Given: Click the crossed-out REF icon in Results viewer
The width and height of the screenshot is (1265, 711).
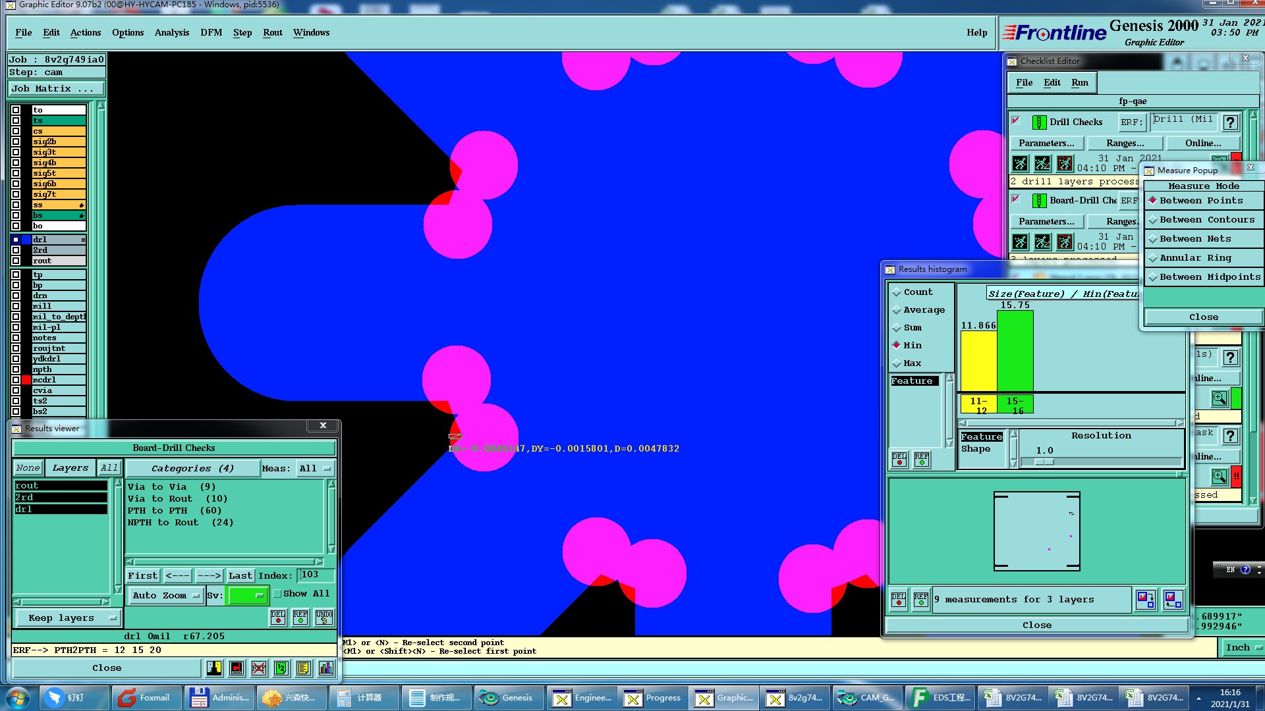Looking at the screenshot, I should click(x=259, y=668).
